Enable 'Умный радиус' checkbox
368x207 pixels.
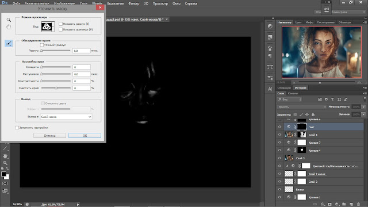tap(42, 45)
